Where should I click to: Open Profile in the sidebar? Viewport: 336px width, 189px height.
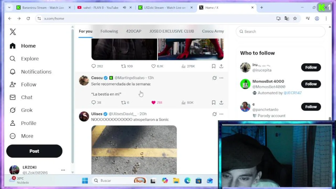click(x=23, y=123)
